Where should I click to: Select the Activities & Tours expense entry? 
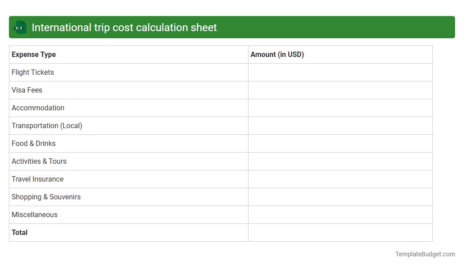coord(39,161)
